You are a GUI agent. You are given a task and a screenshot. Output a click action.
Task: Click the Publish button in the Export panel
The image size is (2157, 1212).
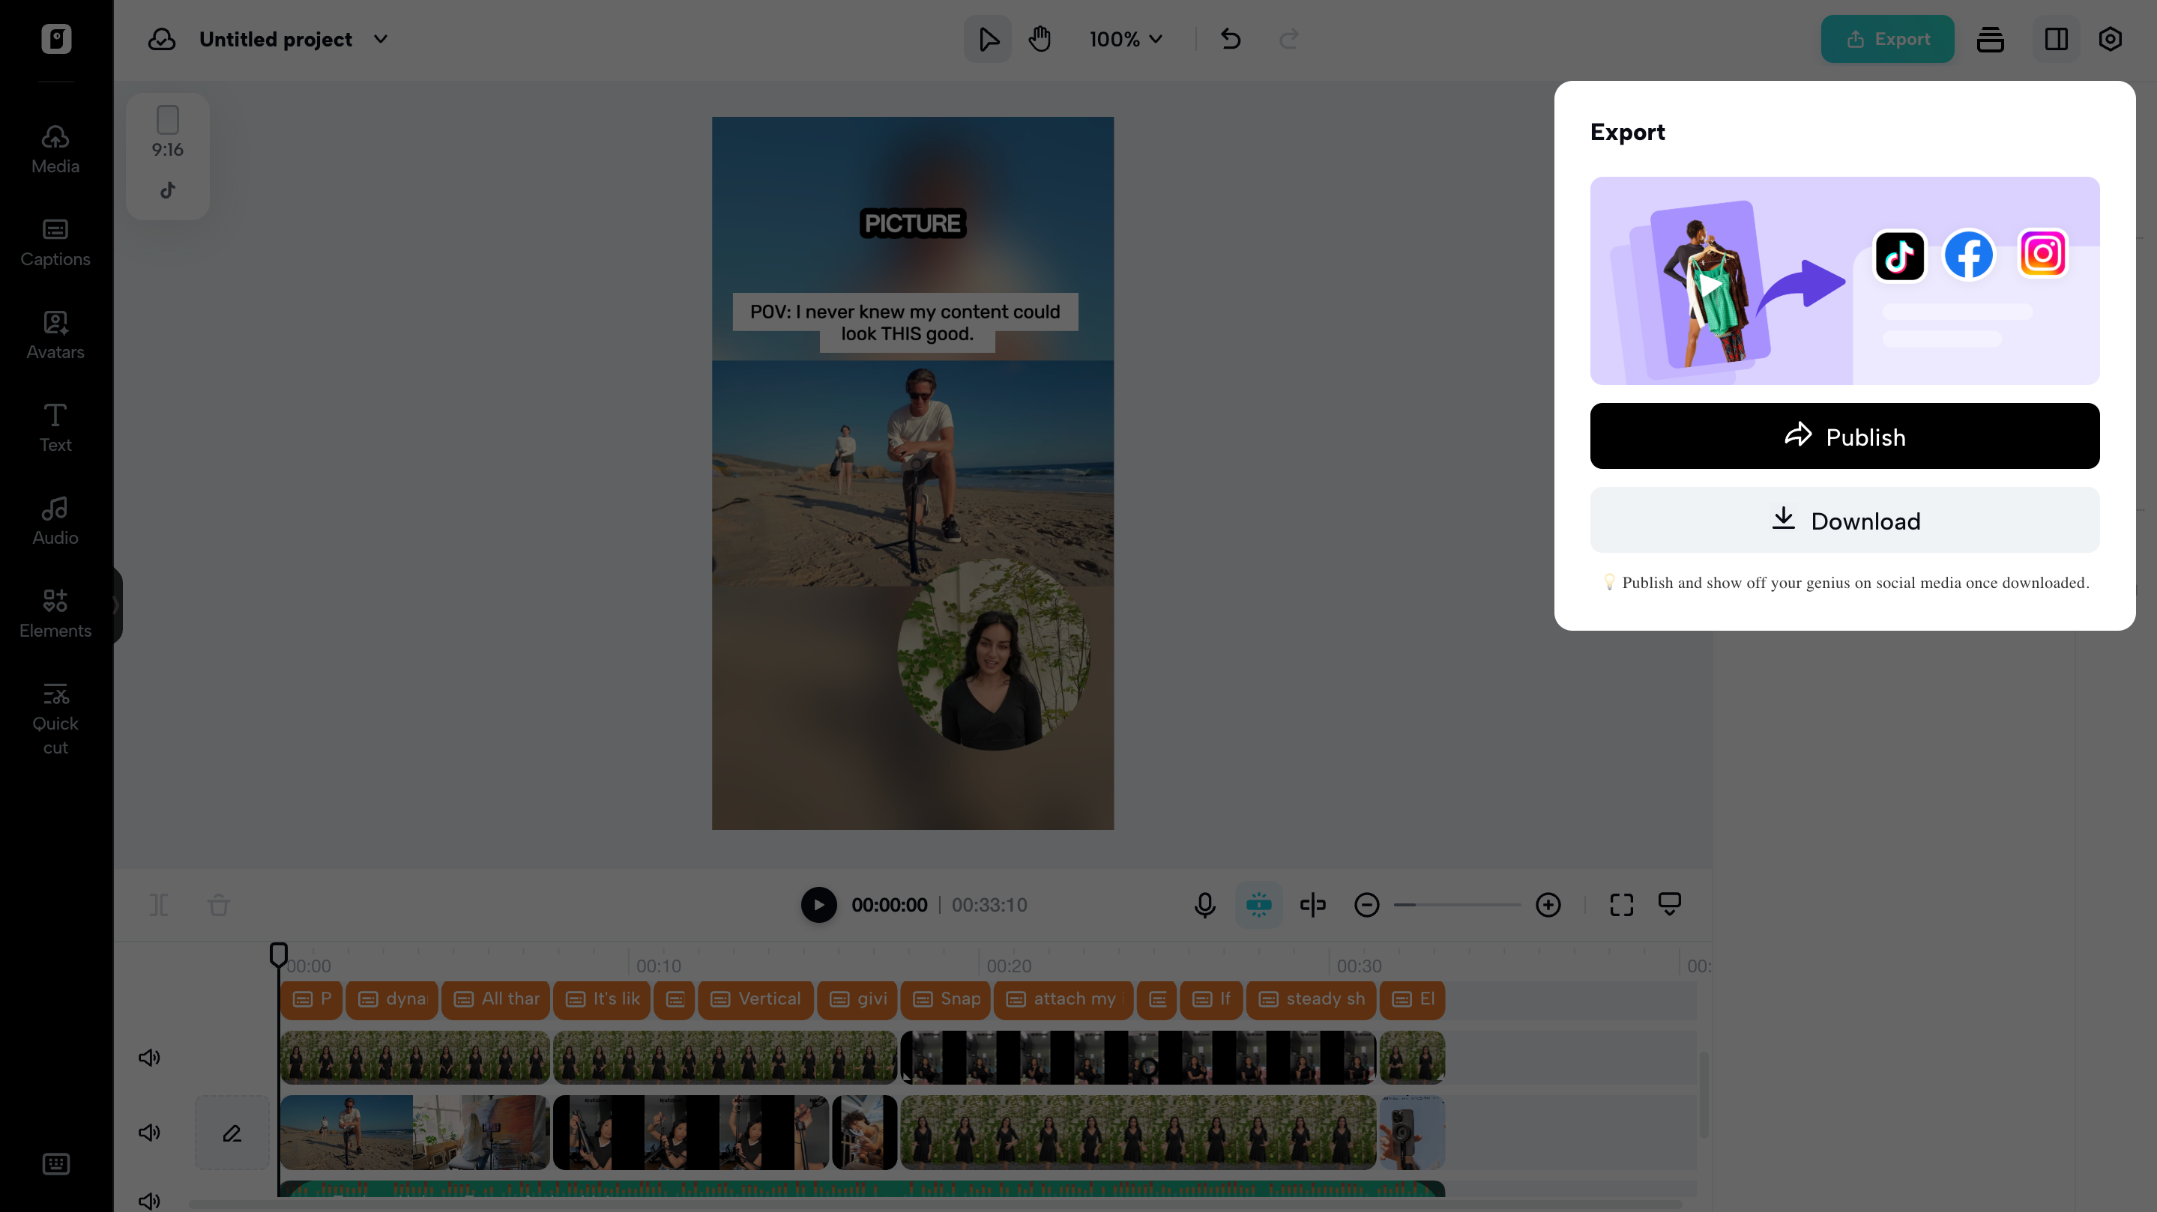[x=1844, y=435]
